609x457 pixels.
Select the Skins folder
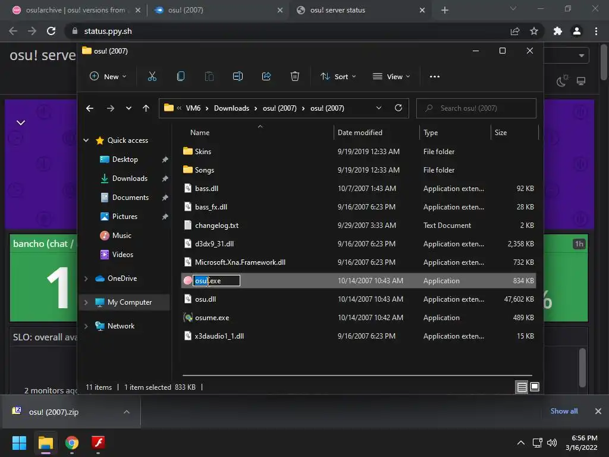359,152
